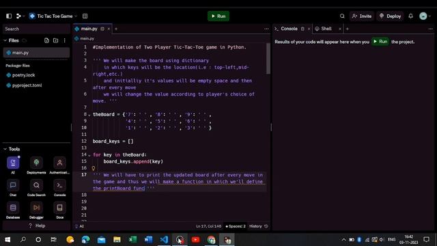
Task: Open Windows Start menu
Action: pyautogui.click(x=8, y=240)
